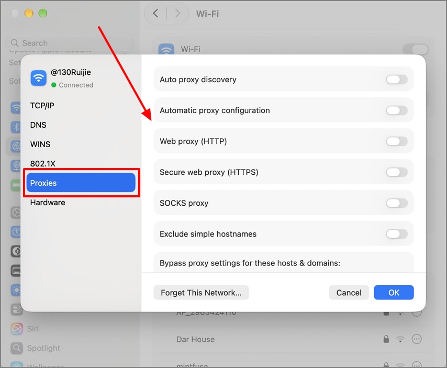The image size is (447, 368).
Task: Click the @130Ruijie Wi-Fi network icon
Action: coord(39,78)
